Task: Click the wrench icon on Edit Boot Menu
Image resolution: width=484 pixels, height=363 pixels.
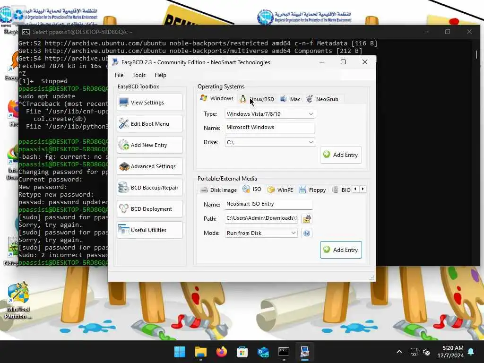Action: pyautogui.click(x=124, y=123)
